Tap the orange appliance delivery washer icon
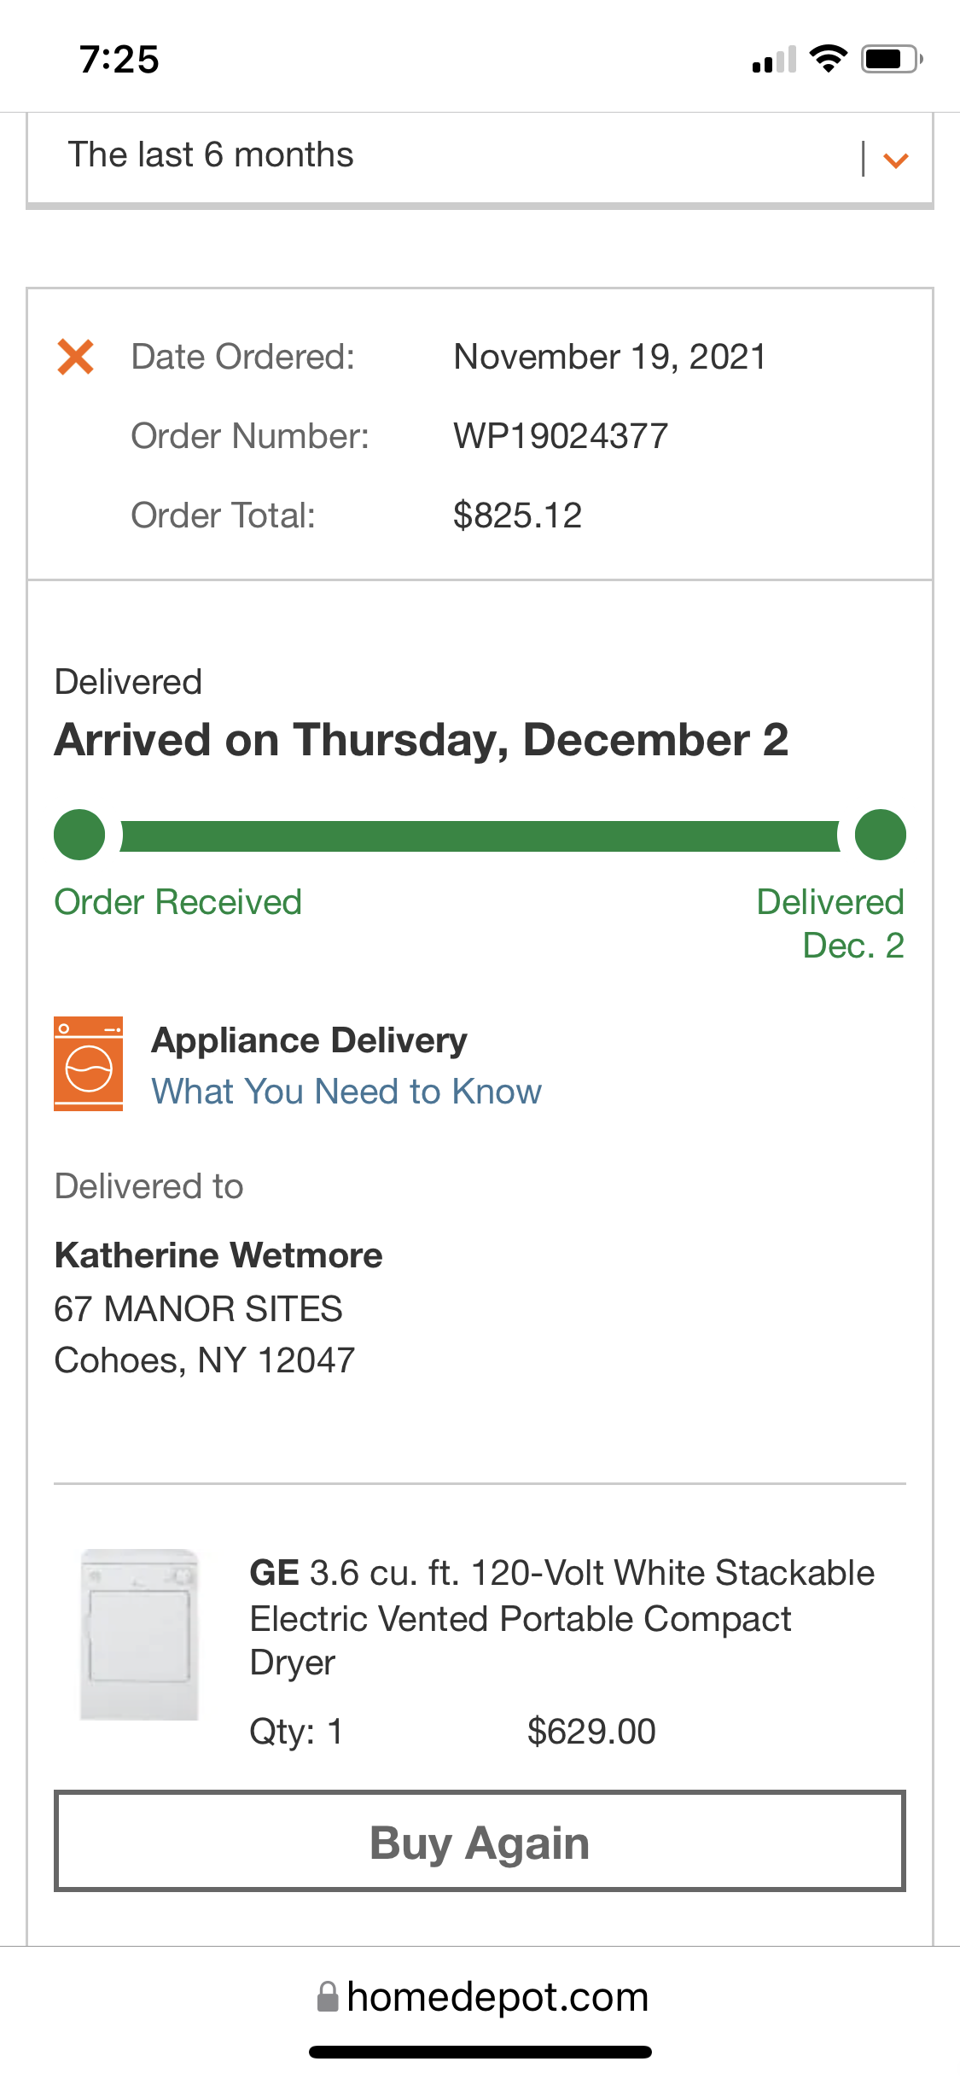The height and width of the screenshot is (2079, 960). [88, 1063]
